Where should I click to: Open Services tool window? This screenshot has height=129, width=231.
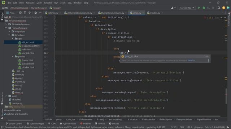click(114, 124)
